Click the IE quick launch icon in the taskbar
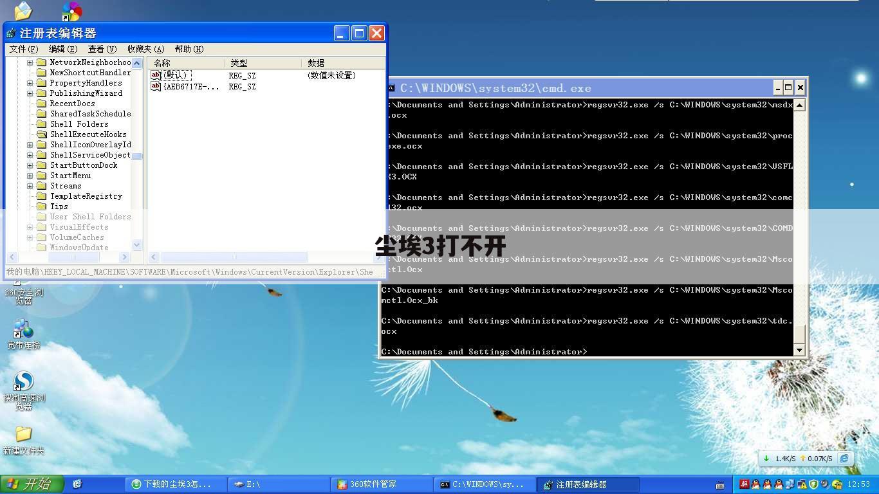The height and width of the screenshot is (494, 879). [x=77, y=484]
